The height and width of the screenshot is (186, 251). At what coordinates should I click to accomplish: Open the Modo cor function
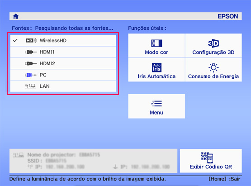click(x=156, y=46)
